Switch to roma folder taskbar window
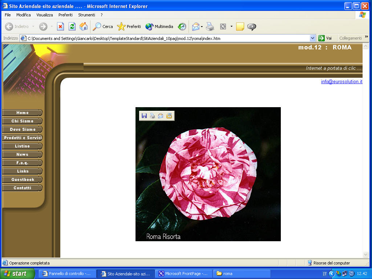This screenshot has height=279, width=372. pyautogui.click(x=242, y=274)
